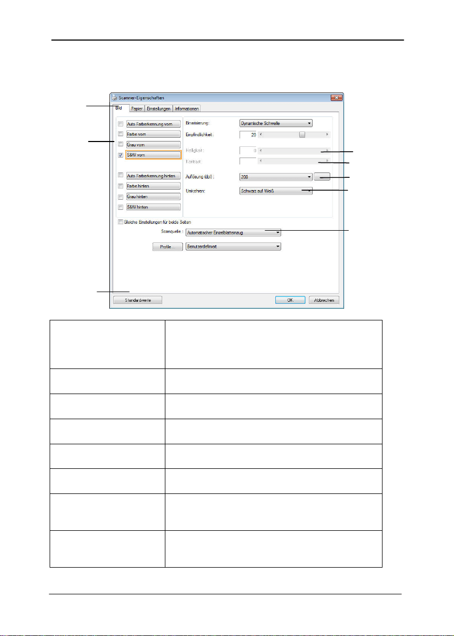Click the Empfindlichkeit slider thumb
454x636 pixels.
[x=302, y=134]
